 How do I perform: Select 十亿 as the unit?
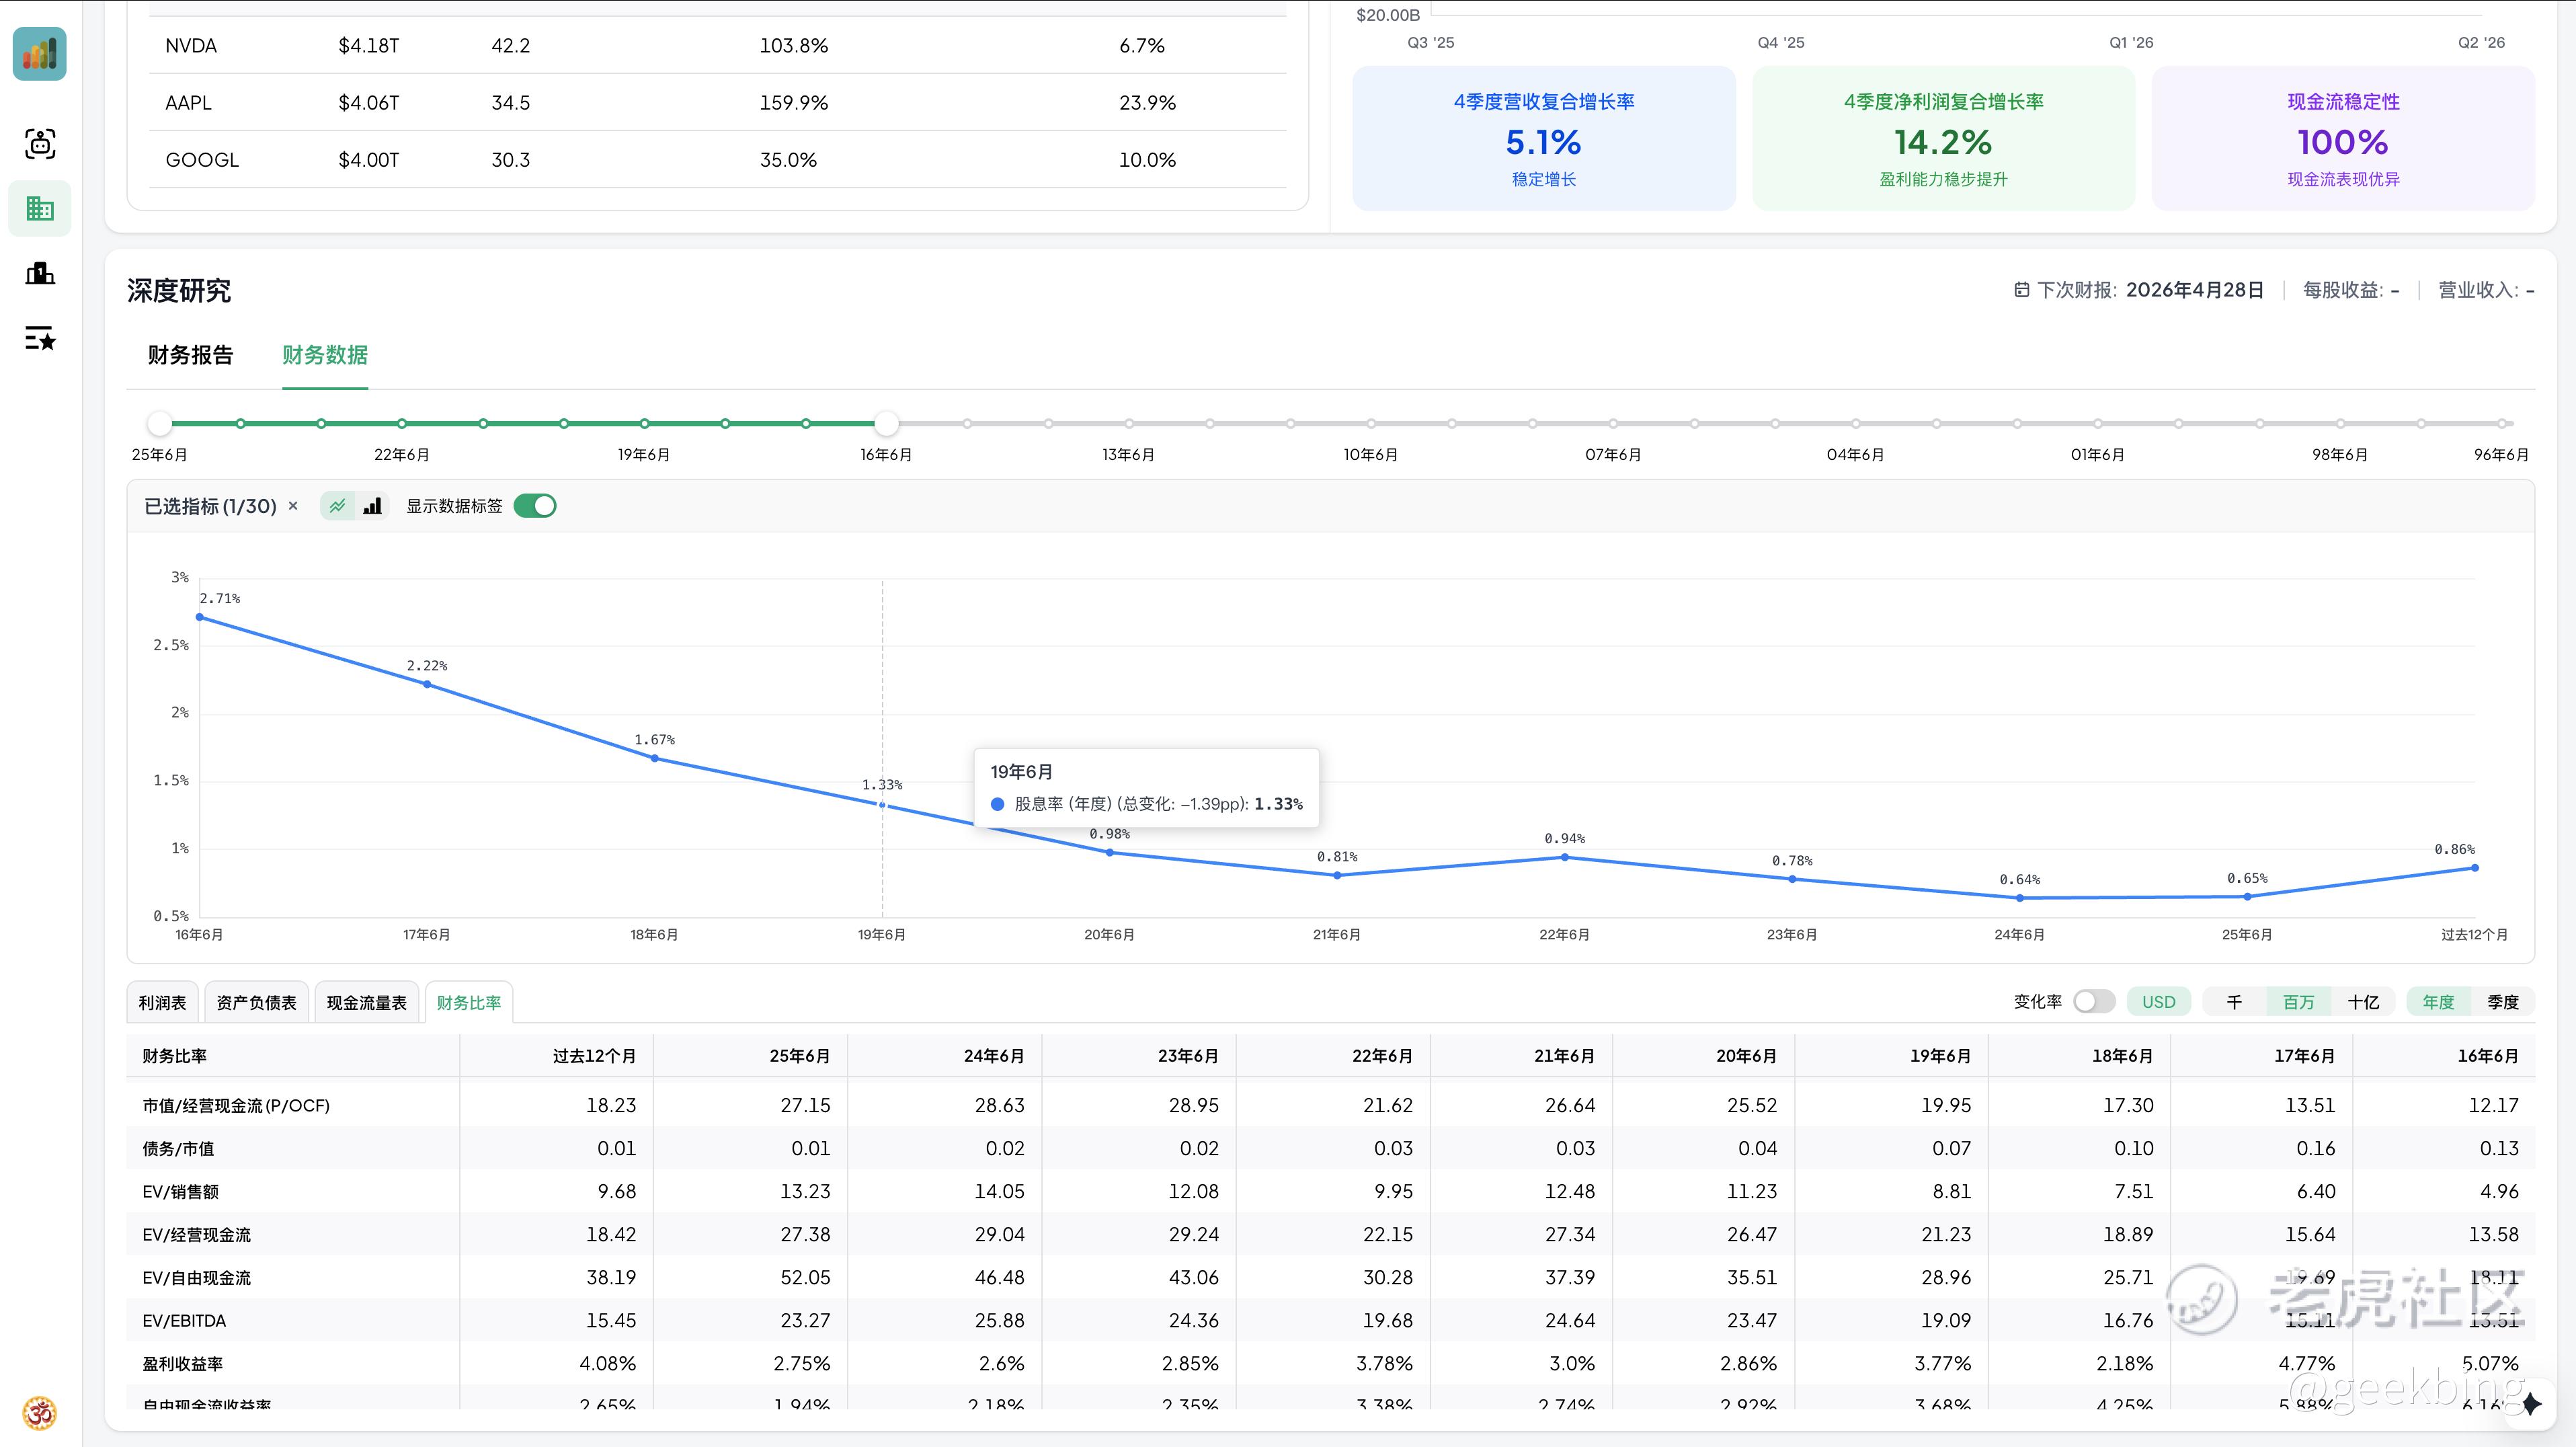pyautogui.click(x=2363, y=1002)
